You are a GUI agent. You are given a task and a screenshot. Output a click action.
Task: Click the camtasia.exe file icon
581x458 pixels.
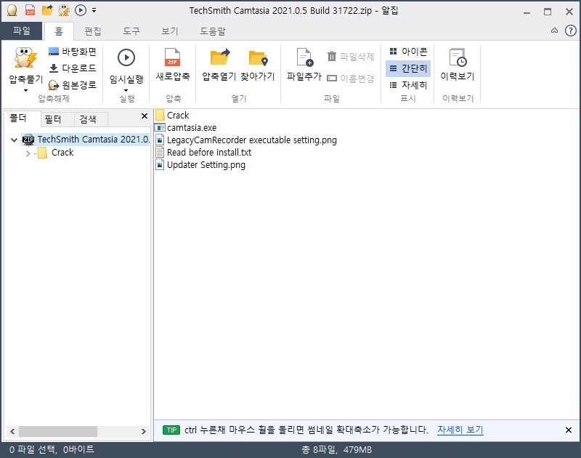(160, 127)
